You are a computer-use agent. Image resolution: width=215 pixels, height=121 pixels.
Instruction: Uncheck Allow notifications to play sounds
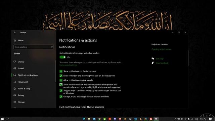pos(61,80)
